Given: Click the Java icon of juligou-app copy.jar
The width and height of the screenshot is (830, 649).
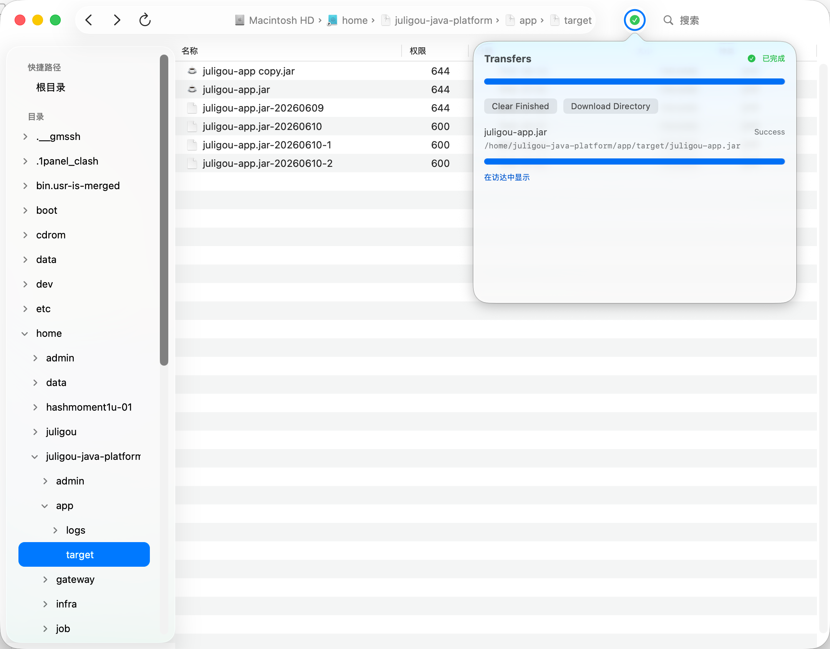Looking at the screenshot, I should (192, 71).
